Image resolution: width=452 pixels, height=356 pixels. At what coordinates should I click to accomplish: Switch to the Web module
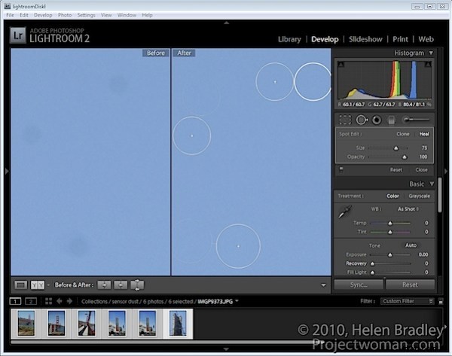point(426,39)
